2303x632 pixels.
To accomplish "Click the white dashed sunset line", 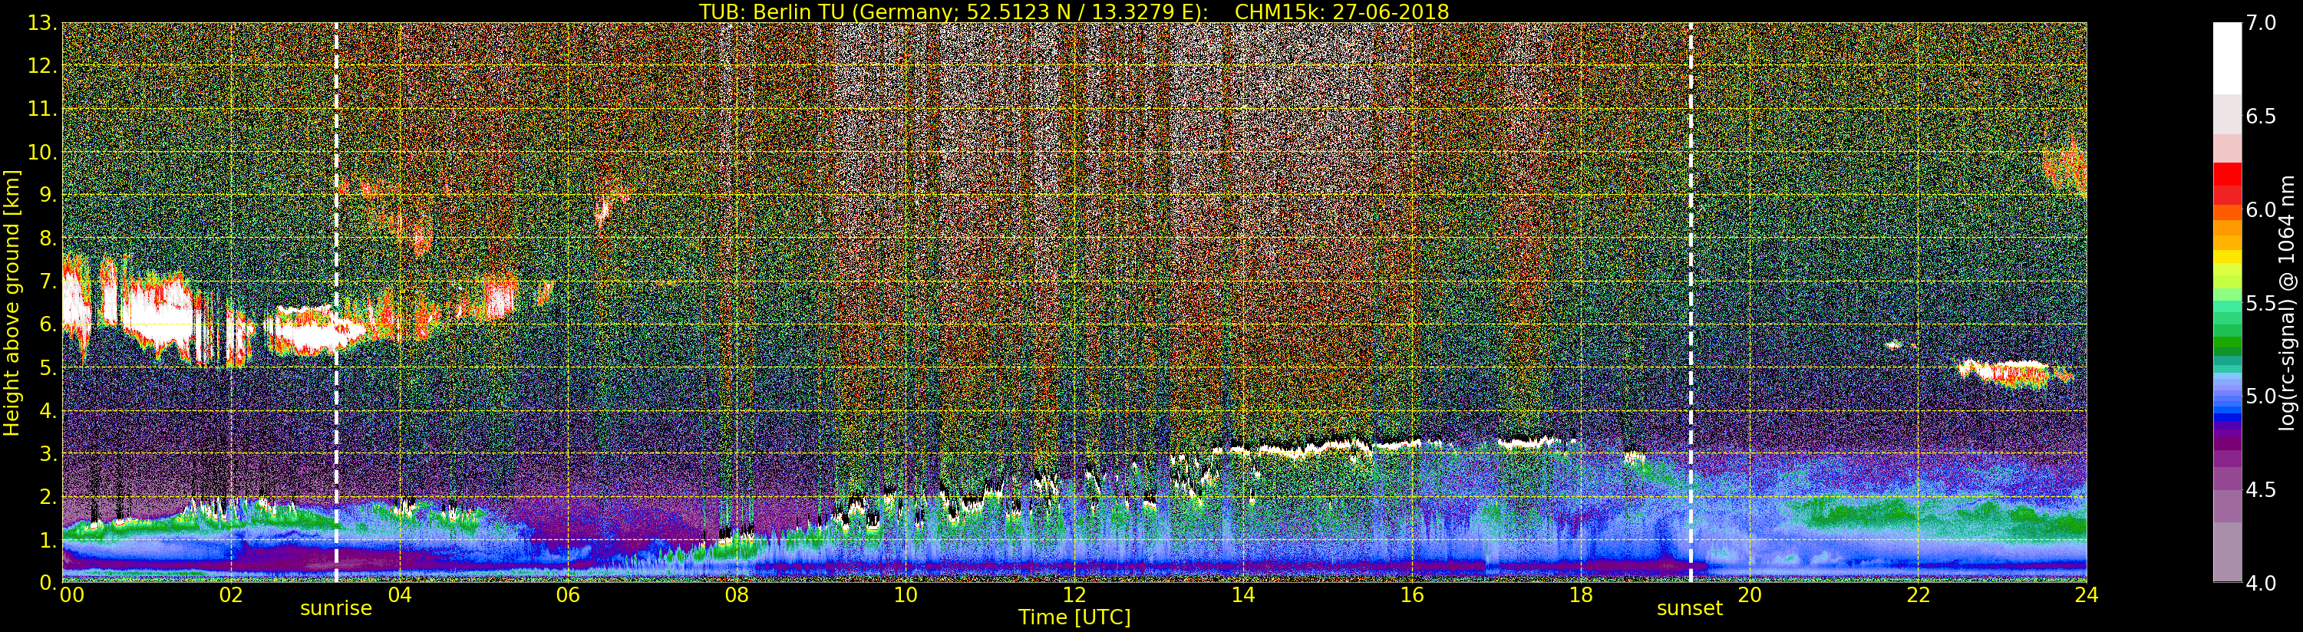I will point(1691,302).
